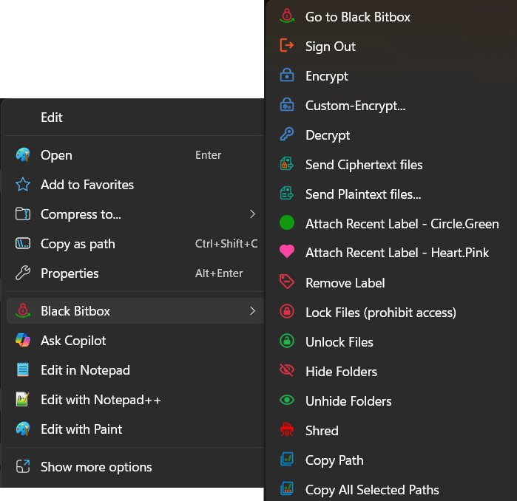Click the red Shred shredder icon
The height and width of the screenshot is (501, 517).
point(287,429)
